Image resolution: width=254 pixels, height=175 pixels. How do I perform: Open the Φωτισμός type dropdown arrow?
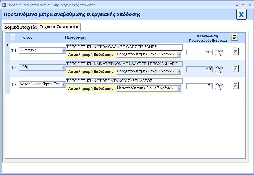(64, 51)
